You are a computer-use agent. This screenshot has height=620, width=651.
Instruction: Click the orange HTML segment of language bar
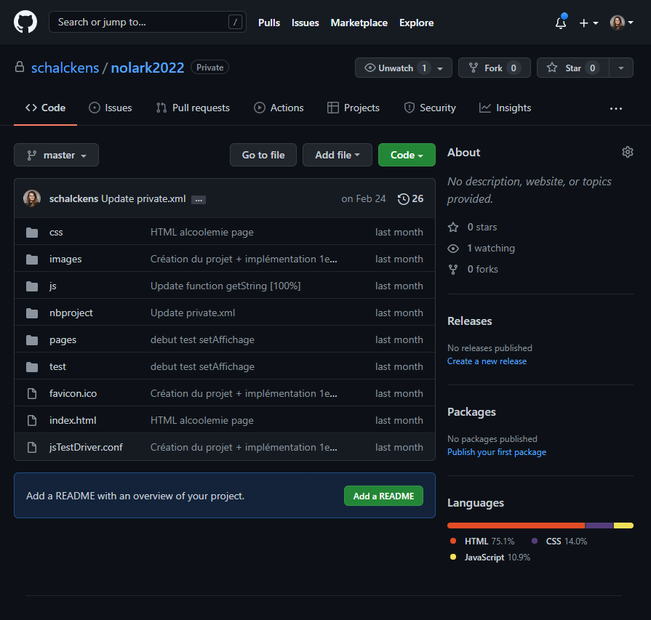click(516, 526)
